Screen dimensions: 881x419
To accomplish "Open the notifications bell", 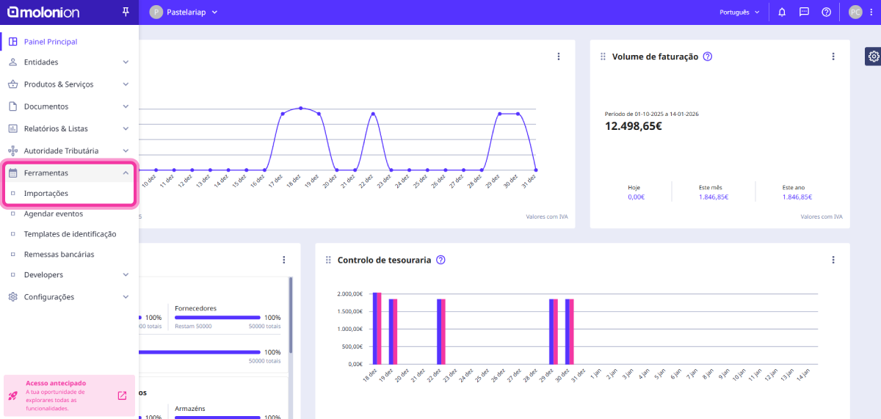I will (782, 12).
